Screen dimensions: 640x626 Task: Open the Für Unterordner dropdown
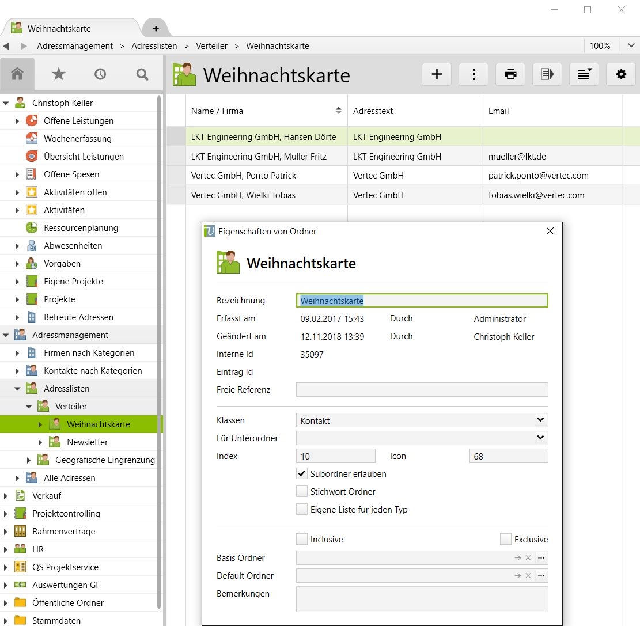pos(540,438)
